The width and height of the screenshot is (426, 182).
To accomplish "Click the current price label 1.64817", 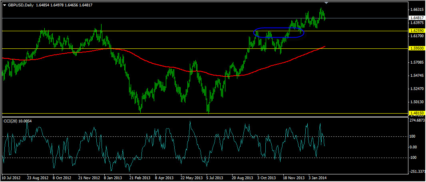I will click(416, 18).
